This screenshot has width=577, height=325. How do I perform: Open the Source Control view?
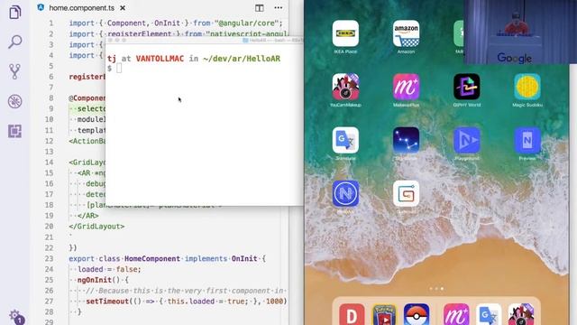[x=15, y=71]
